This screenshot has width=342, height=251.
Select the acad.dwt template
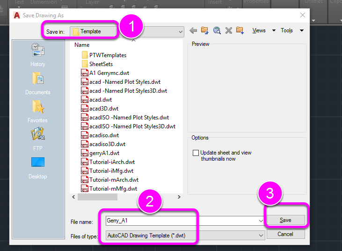pos(96,100)
